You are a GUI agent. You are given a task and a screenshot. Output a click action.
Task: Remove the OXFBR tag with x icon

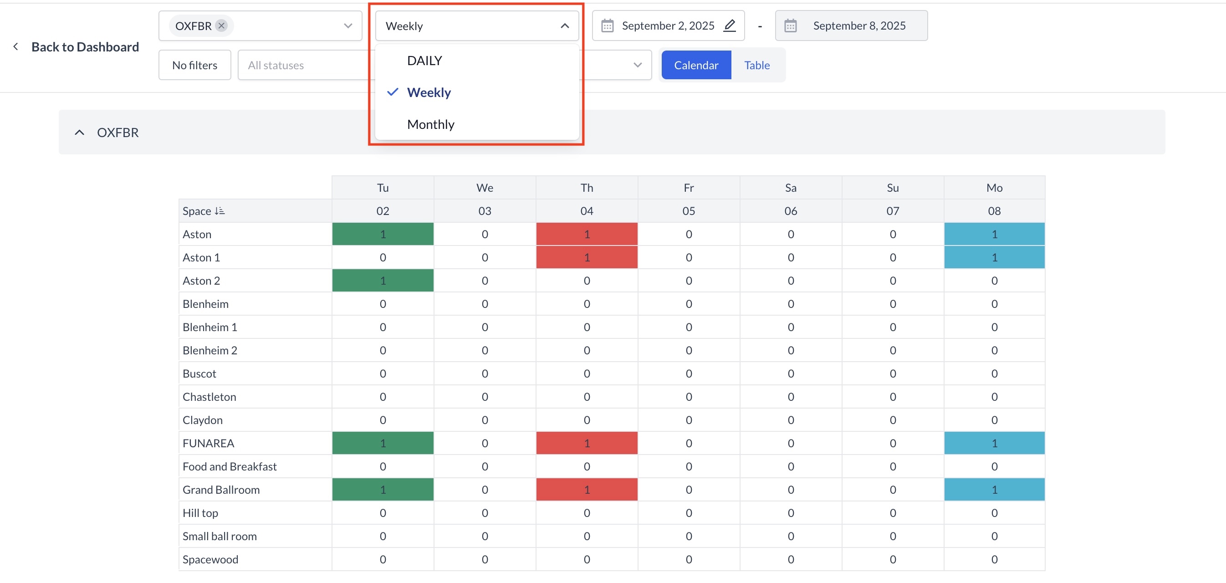click(221, 26)
